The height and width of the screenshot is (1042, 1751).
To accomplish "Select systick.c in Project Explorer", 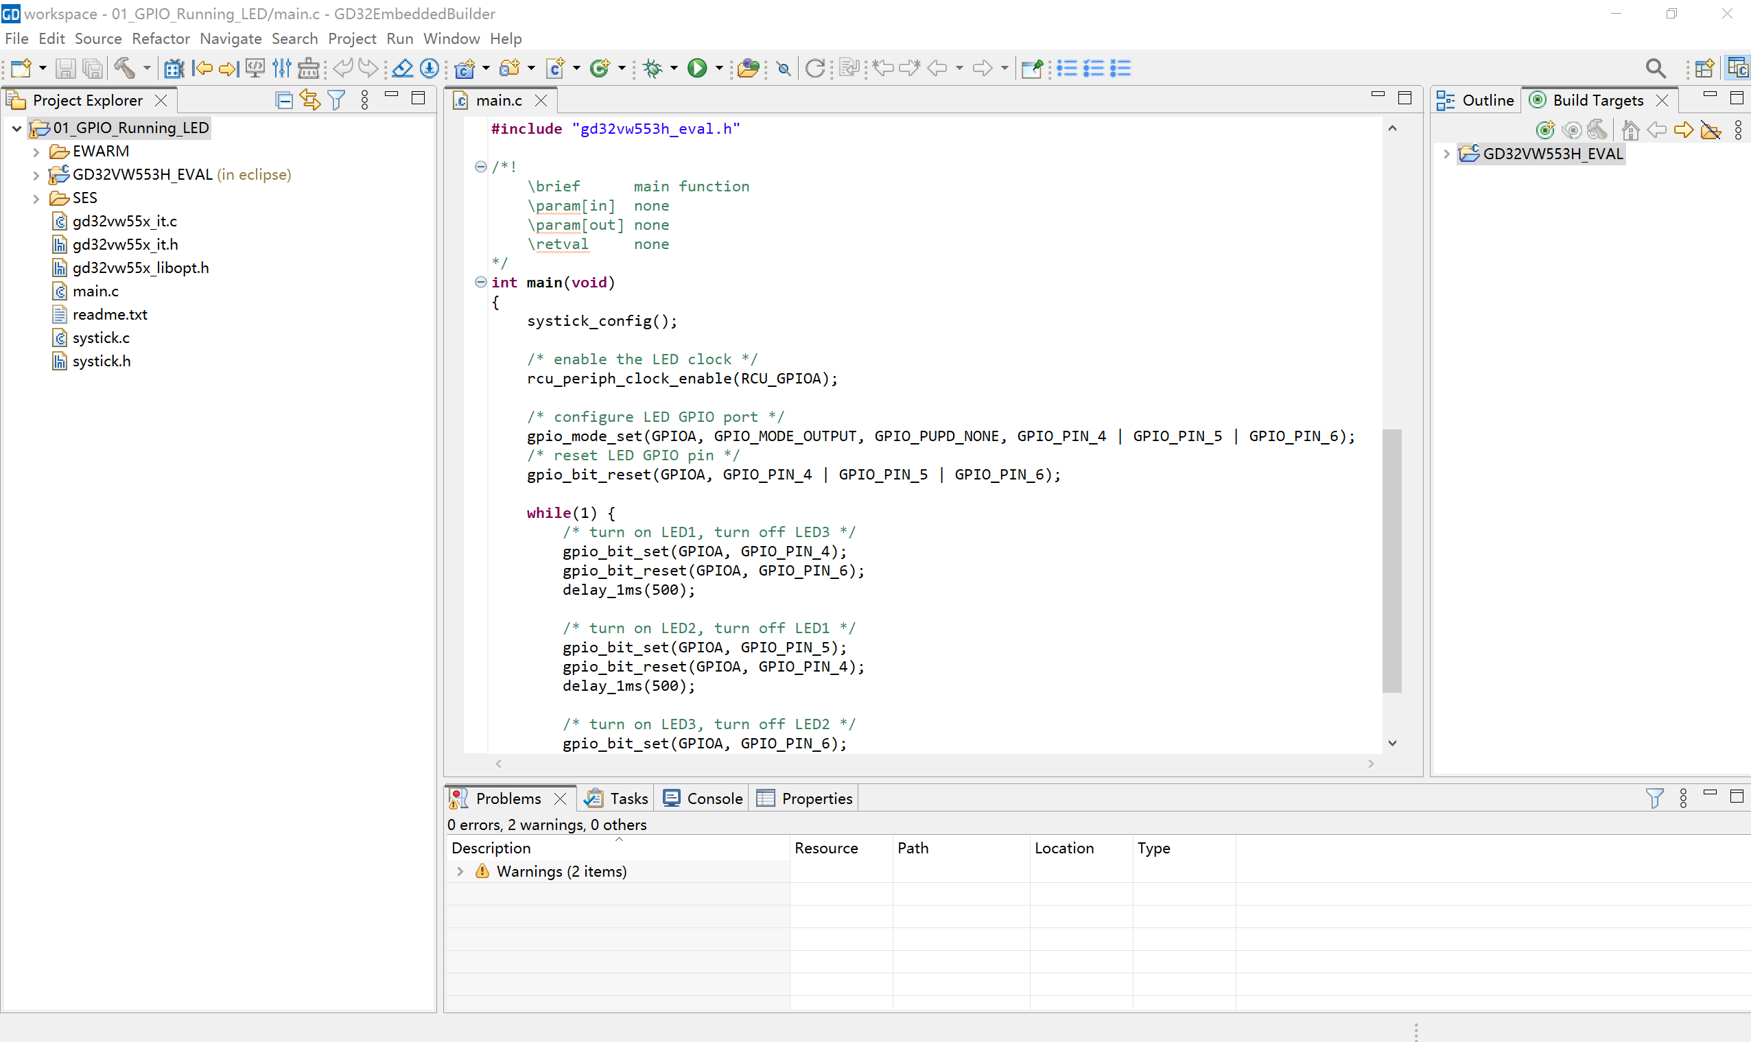I will pyautogui.click(x=100, y=338).
